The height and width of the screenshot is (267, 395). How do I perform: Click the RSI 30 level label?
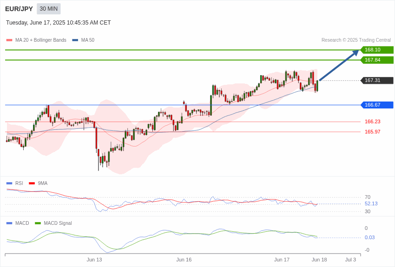click(x=368, y=211)
